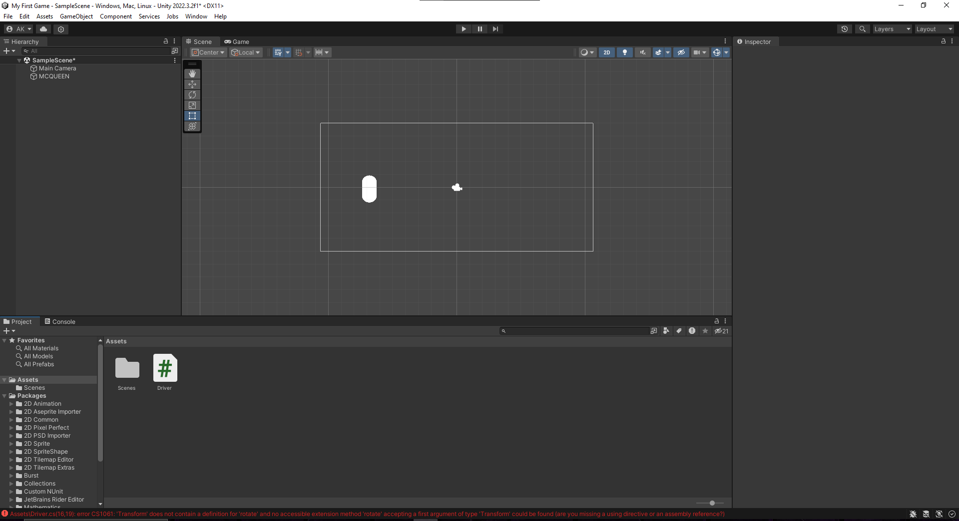Select the Rotate tool
959x521 pixels.
coord(192,95)
